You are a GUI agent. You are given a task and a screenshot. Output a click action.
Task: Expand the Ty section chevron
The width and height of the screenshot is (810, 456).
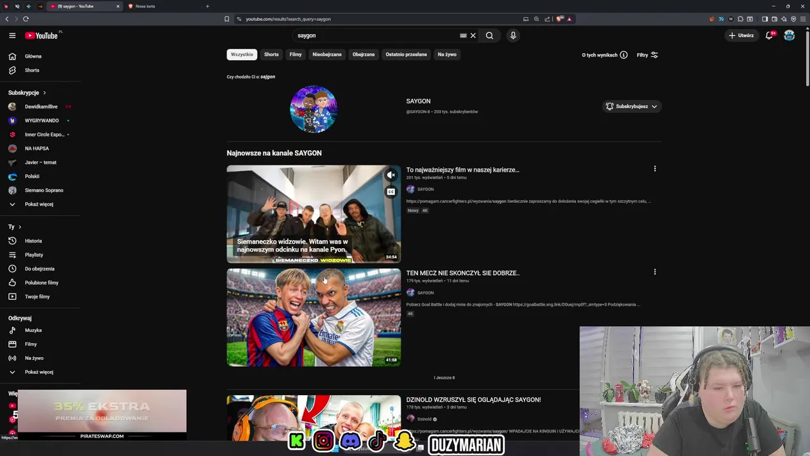(20, 227)
